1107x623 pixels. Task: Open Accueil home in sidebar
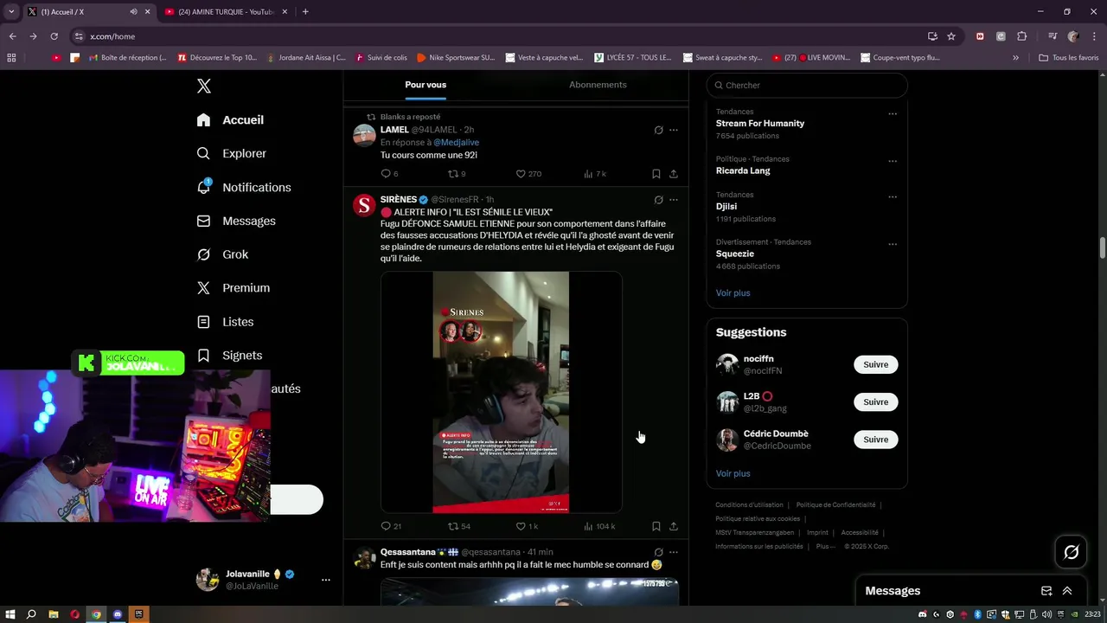tap(230, 120)
